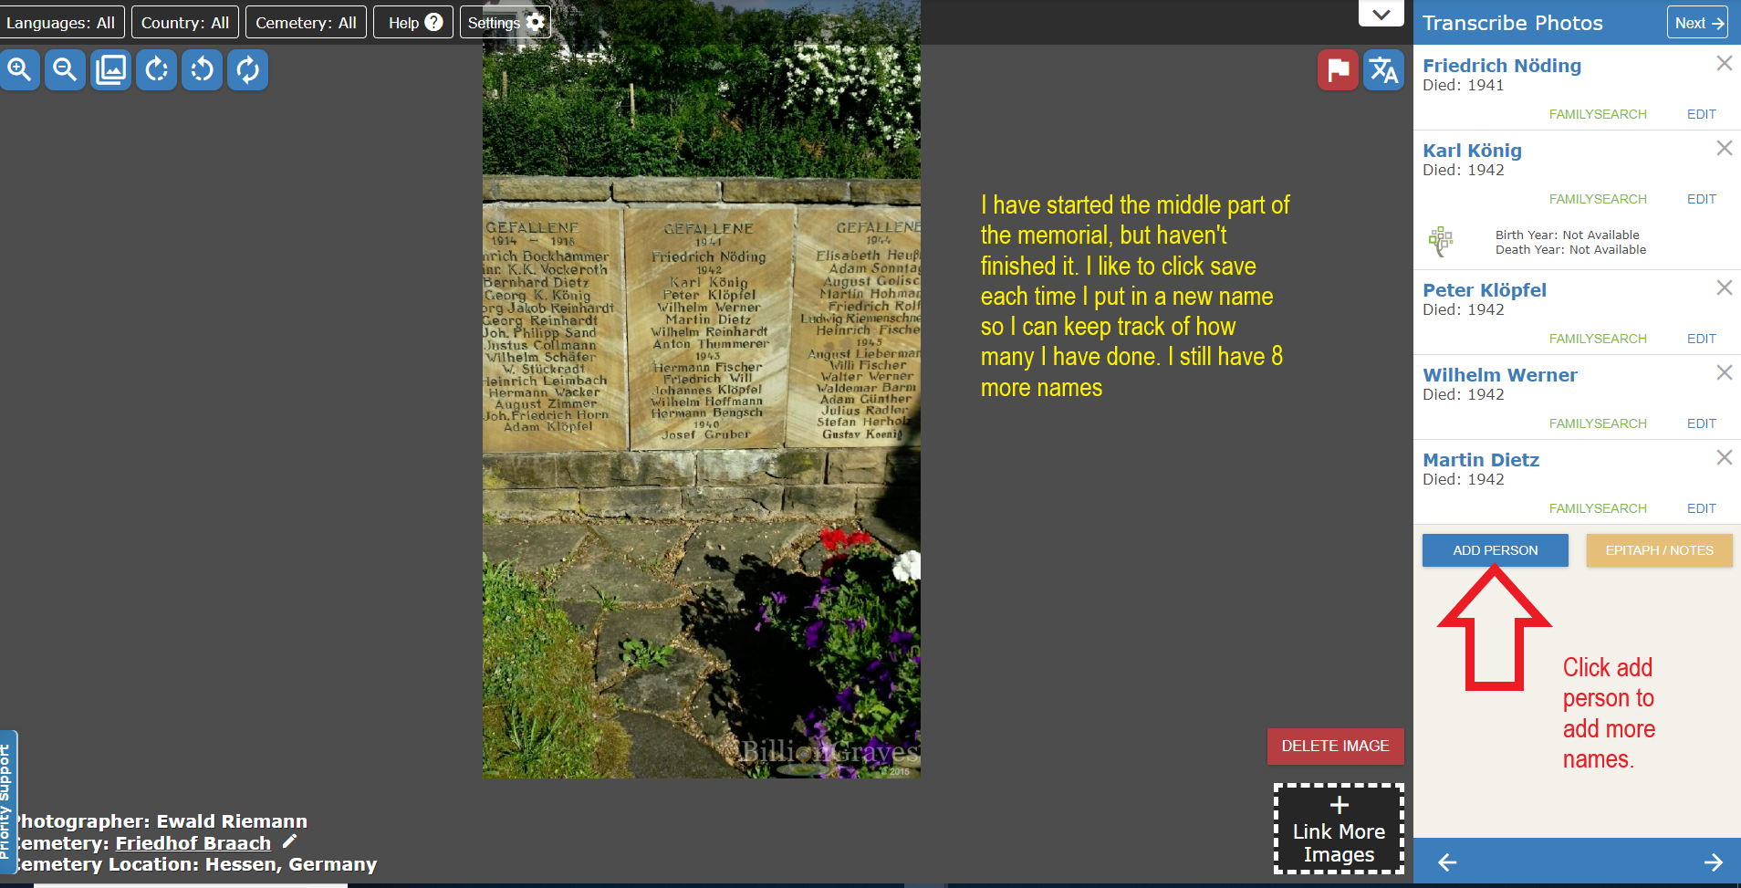Edit the cemetery name Friedhof Braach
This screenshot has width=1741, height=888.
(287, 841)
